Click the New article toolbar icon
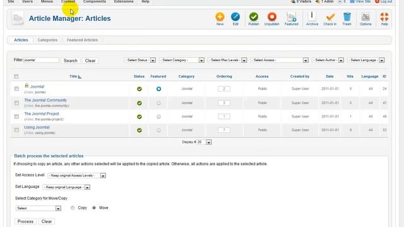Viewport: 404px width, 227px height. [220, 19]
